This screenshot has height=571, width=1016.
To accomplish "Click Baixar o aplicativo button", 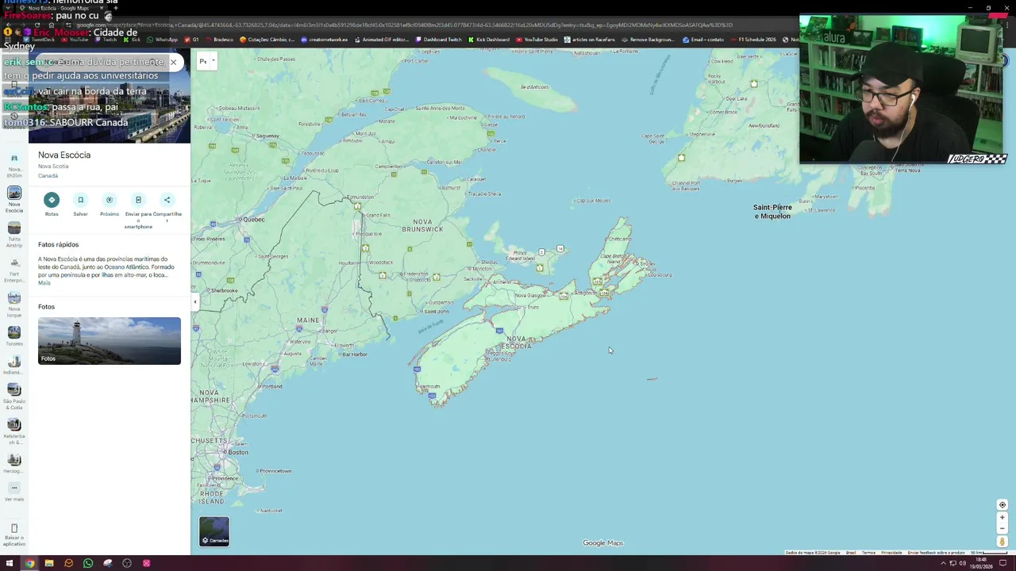I will pyautogui.click(x=14, y=535).
